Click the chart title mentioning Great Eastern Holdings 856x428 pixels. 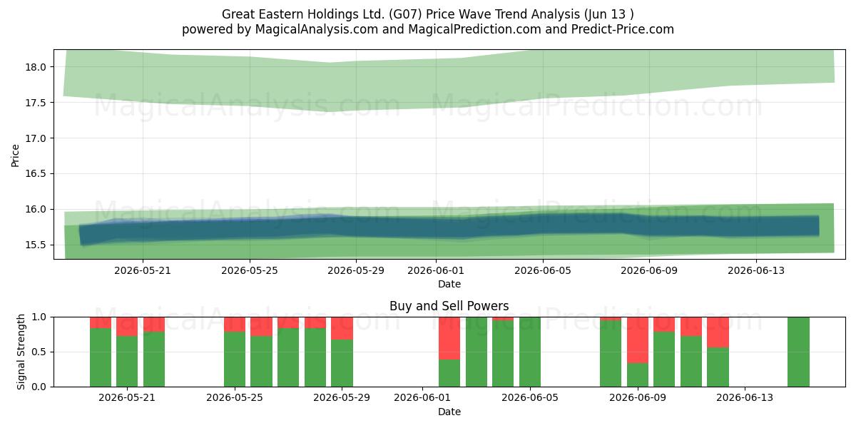[428, 14]
